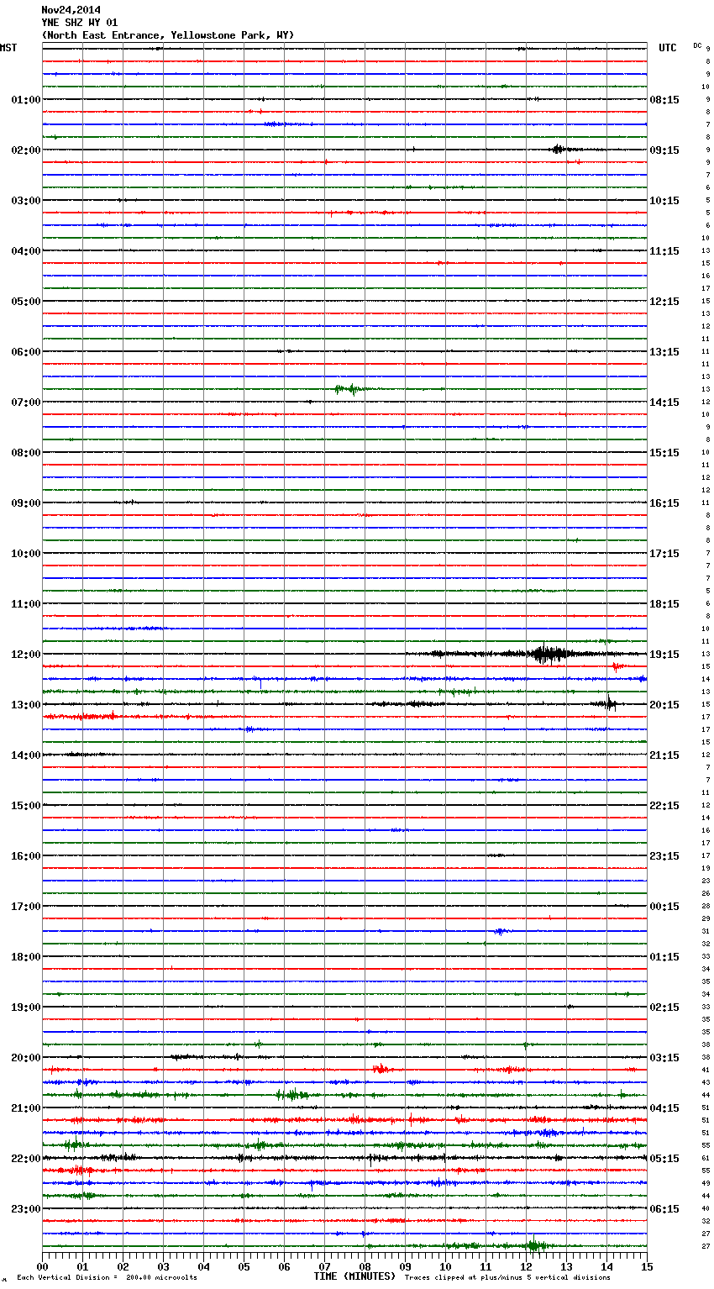The width and height of the screenshot is (714, 1289).
Task: Click minute tick 10 on the time axis
Action: tap(445, 1266)
